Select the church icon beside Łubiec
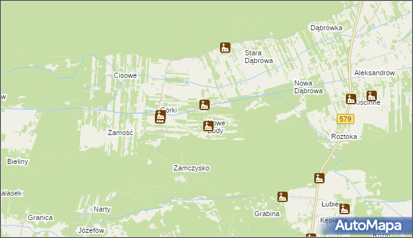The height and width of the screenshot is (238, 413). coord(345,209)
